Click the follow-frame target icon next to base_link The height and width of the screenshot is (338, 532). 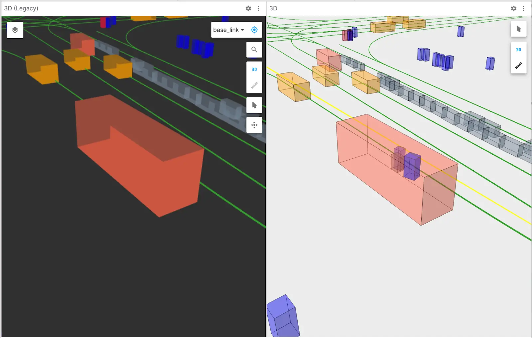click(254, 30)
